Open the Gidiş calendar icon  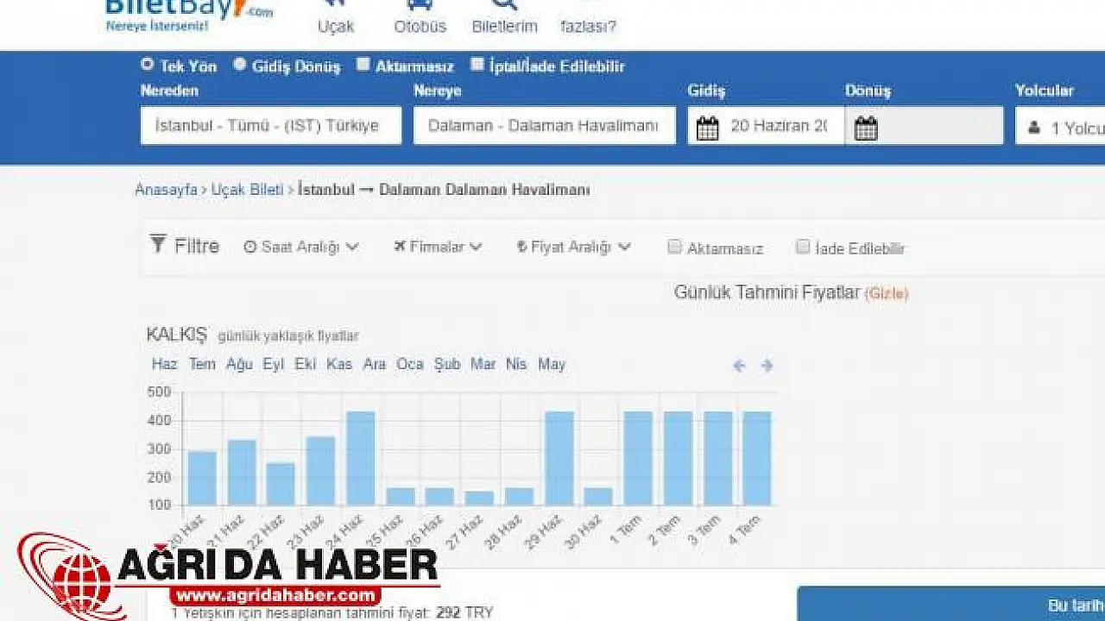click(707, 128)
